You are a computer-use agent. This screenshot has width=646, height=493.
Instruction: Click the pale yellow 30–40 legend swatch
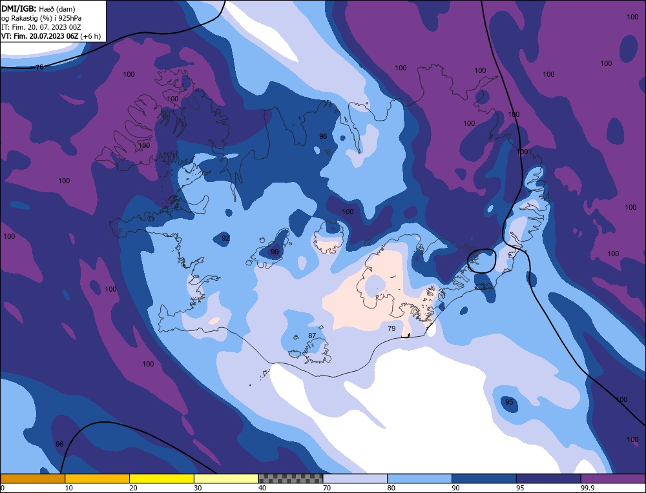pos(226,479)
